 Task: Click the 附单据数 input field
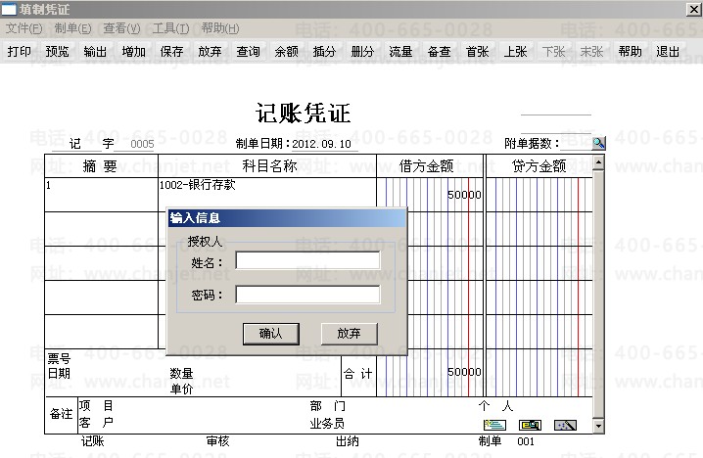click(576, 143)
